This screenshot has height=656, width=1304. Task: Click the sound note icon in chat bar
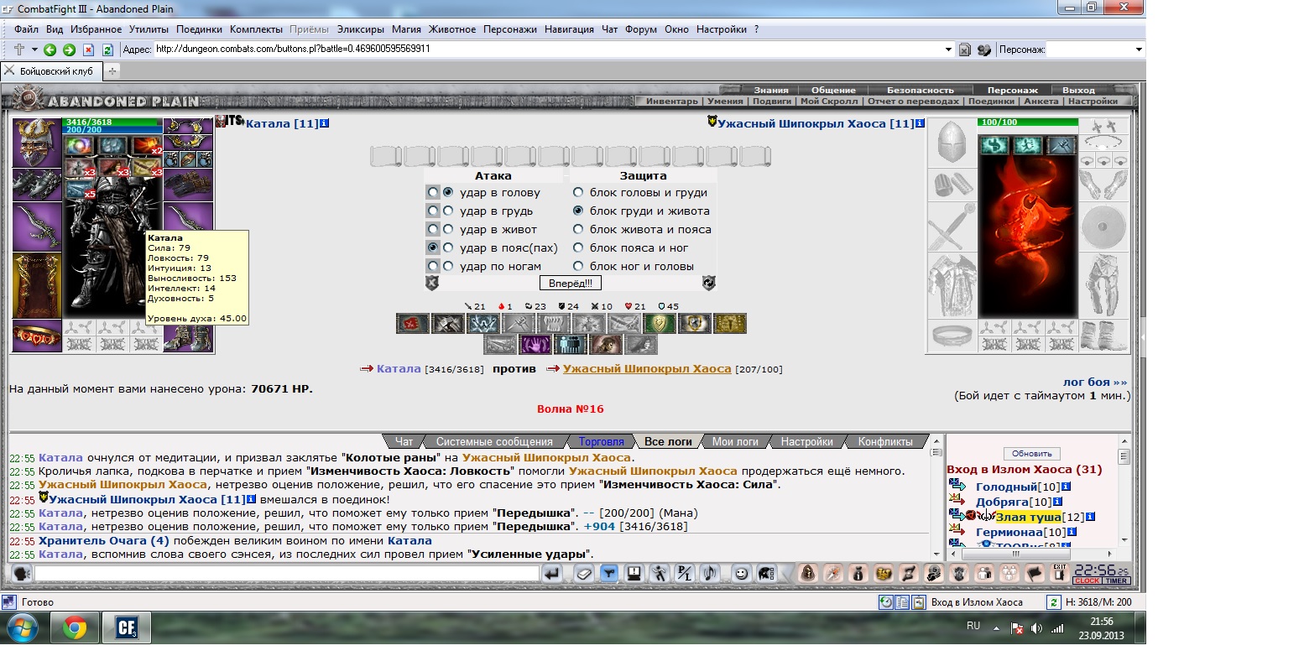(709, 574)
